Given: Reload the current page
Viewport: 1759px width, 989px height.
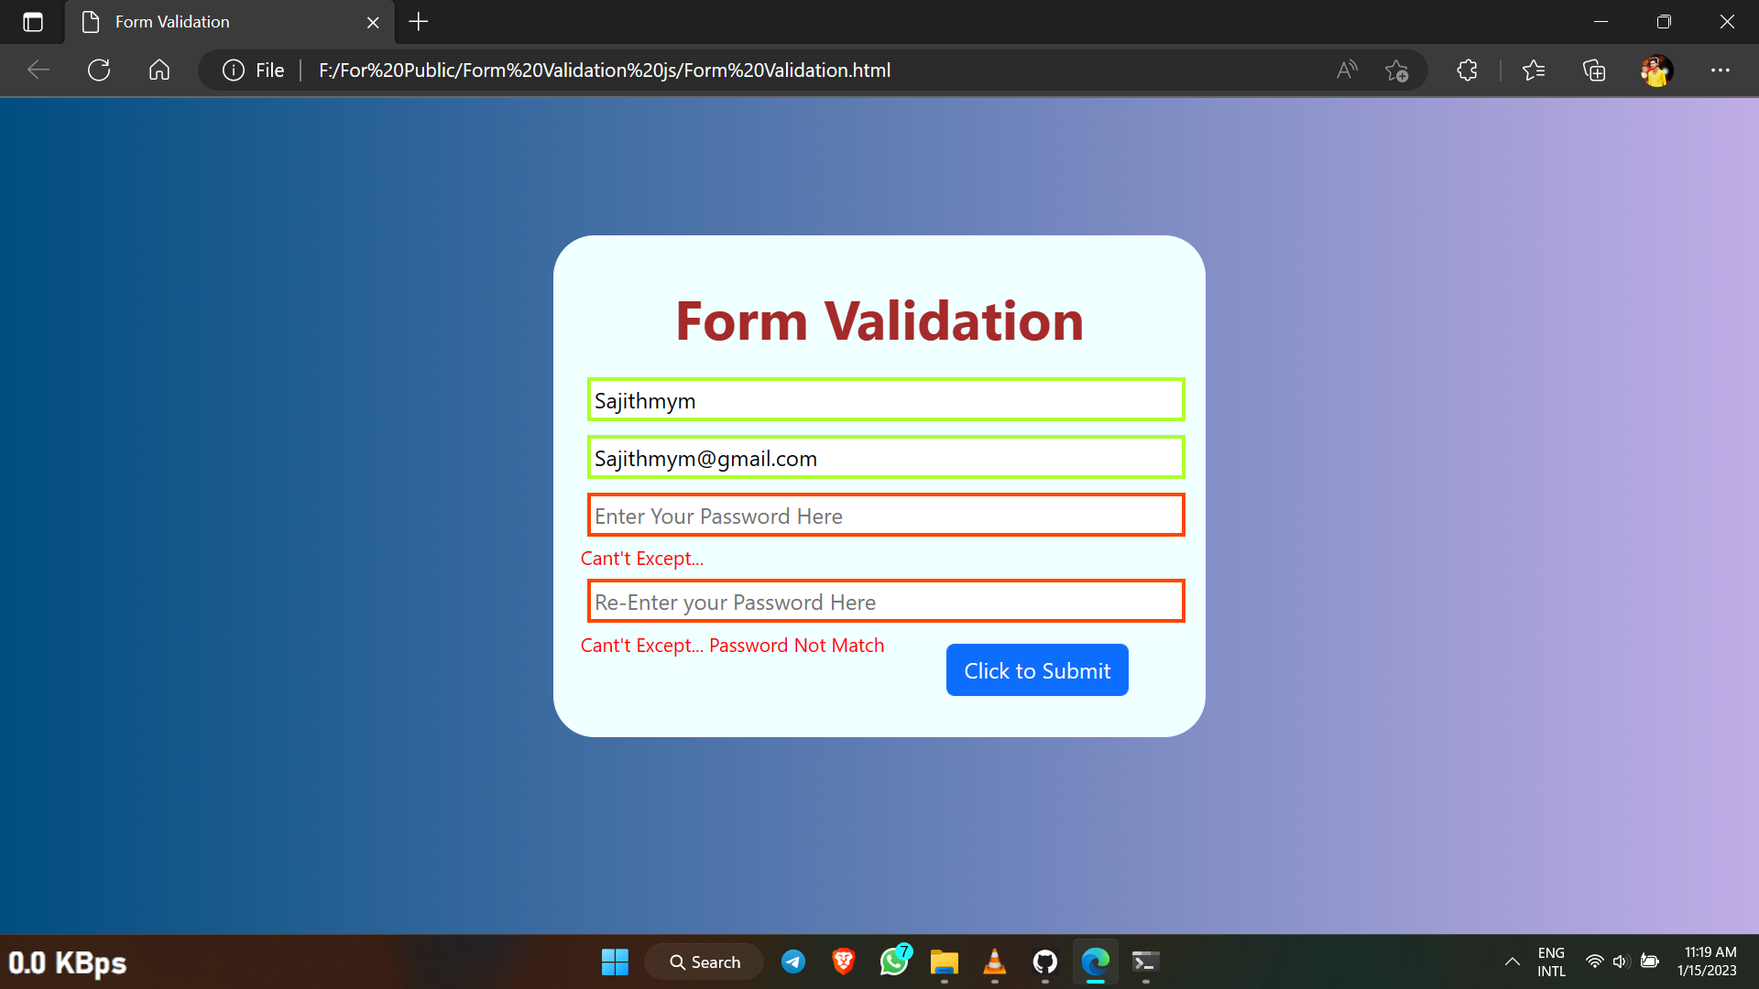Looking at the screenshot, I should (98, 70).
